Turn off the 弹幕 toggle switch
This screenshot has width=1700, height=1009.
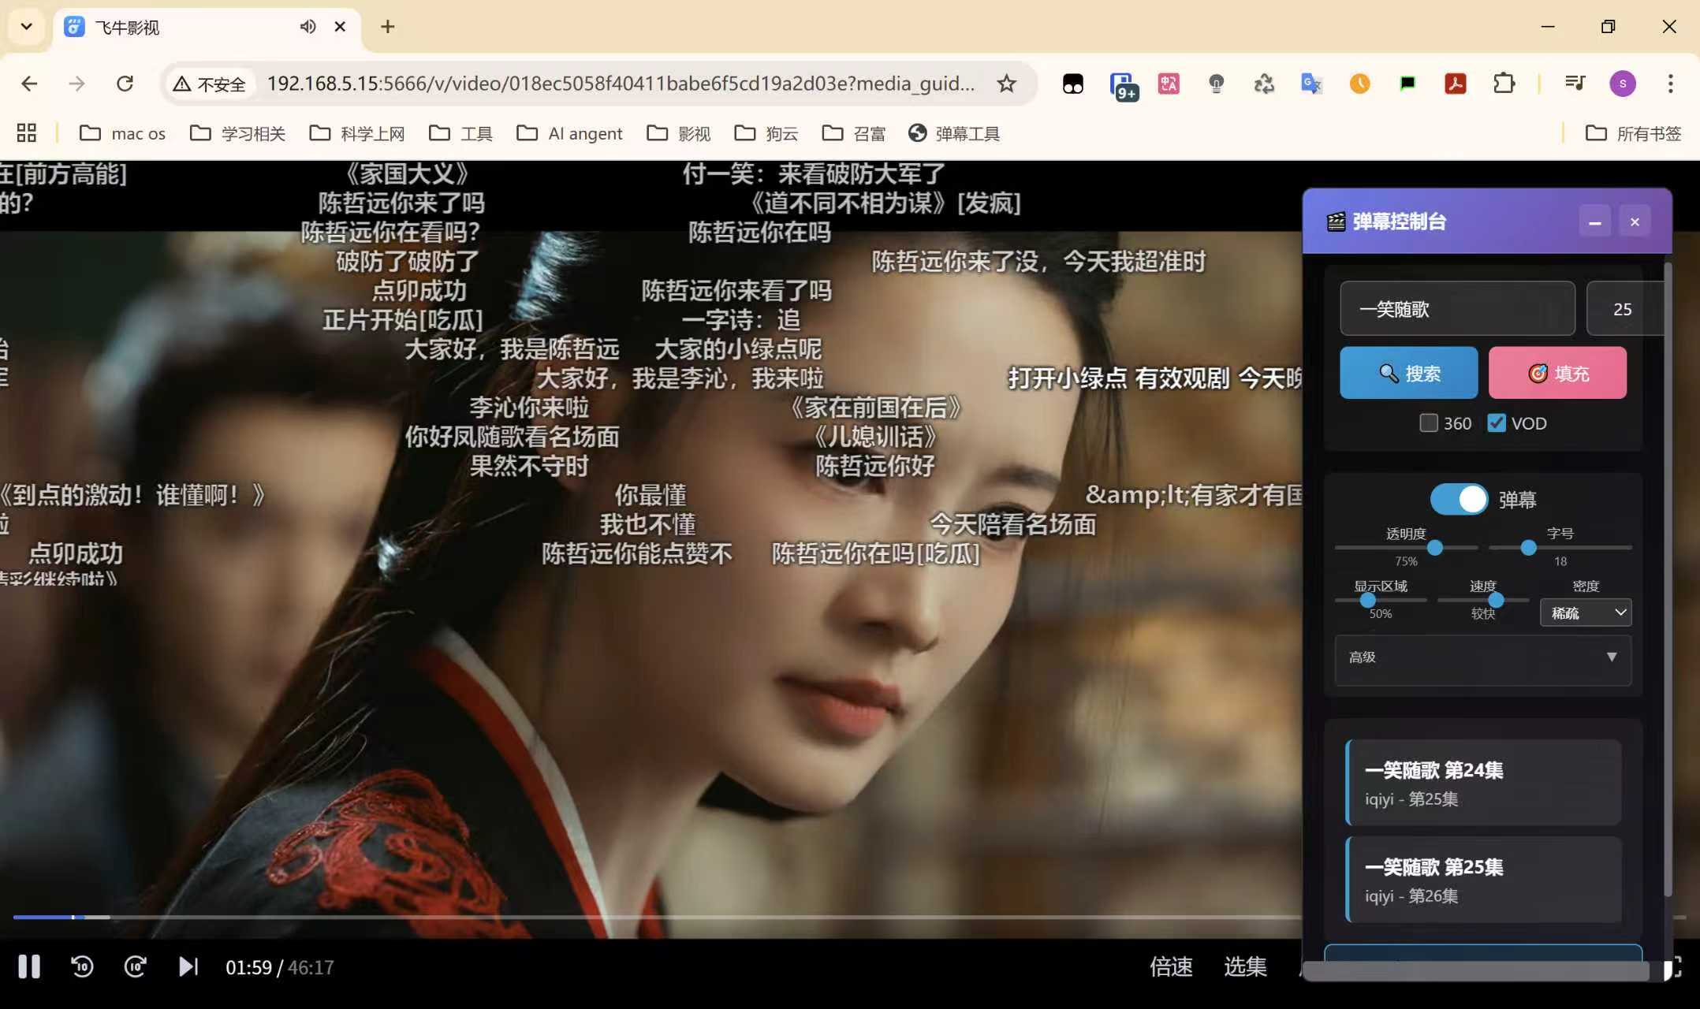click(x=1459, y=499)
